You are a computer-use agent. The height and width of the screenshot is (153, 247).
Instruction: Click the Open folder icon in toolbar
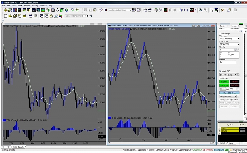tap(10, 16)
